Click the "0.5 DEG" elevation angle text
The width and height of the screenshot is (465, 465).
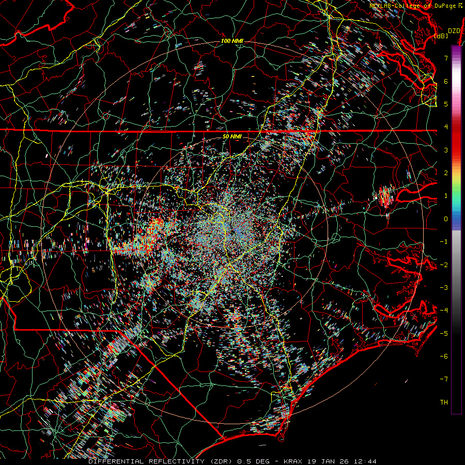pos(255,461)
